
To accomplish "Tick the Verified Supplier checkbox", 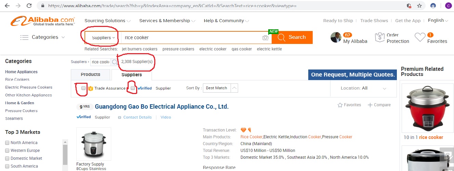I will [x=133, y=88].
